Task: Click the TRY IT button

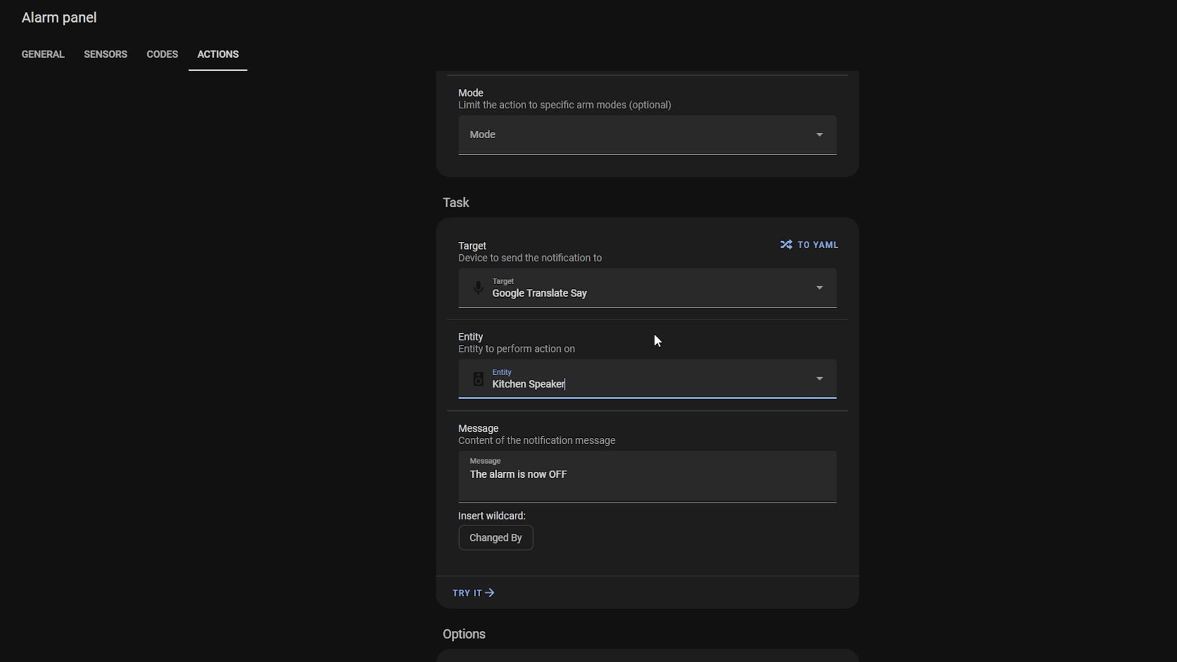Action: coord(472,593)
